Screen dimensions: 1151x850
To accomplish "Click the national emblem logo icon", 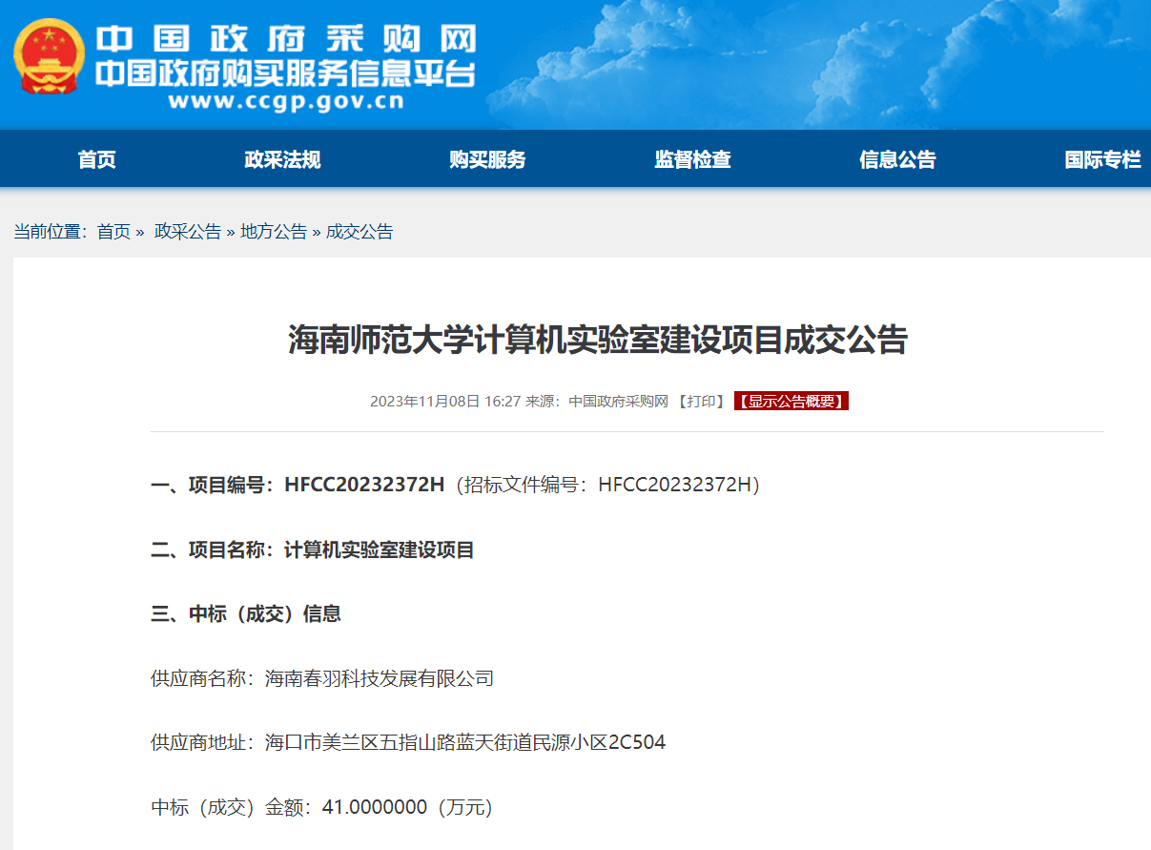I will (49, 56).
